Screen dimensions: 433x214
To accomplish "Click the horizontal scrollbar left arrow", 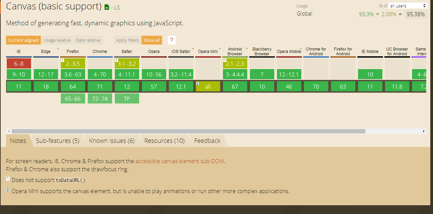I will pos(9,131).
